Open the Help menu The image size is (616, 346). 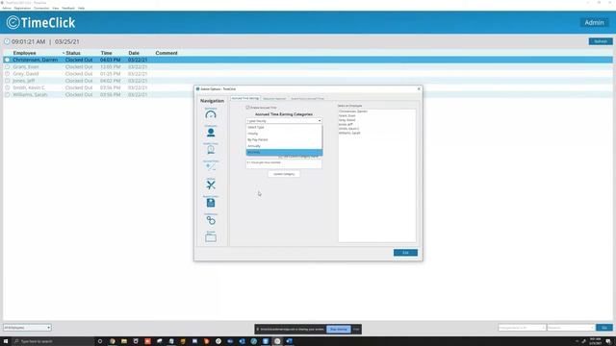[81, 8]
